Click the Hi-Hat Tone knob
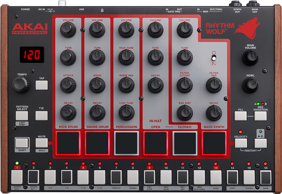The image size is (282, 194). 156,57
